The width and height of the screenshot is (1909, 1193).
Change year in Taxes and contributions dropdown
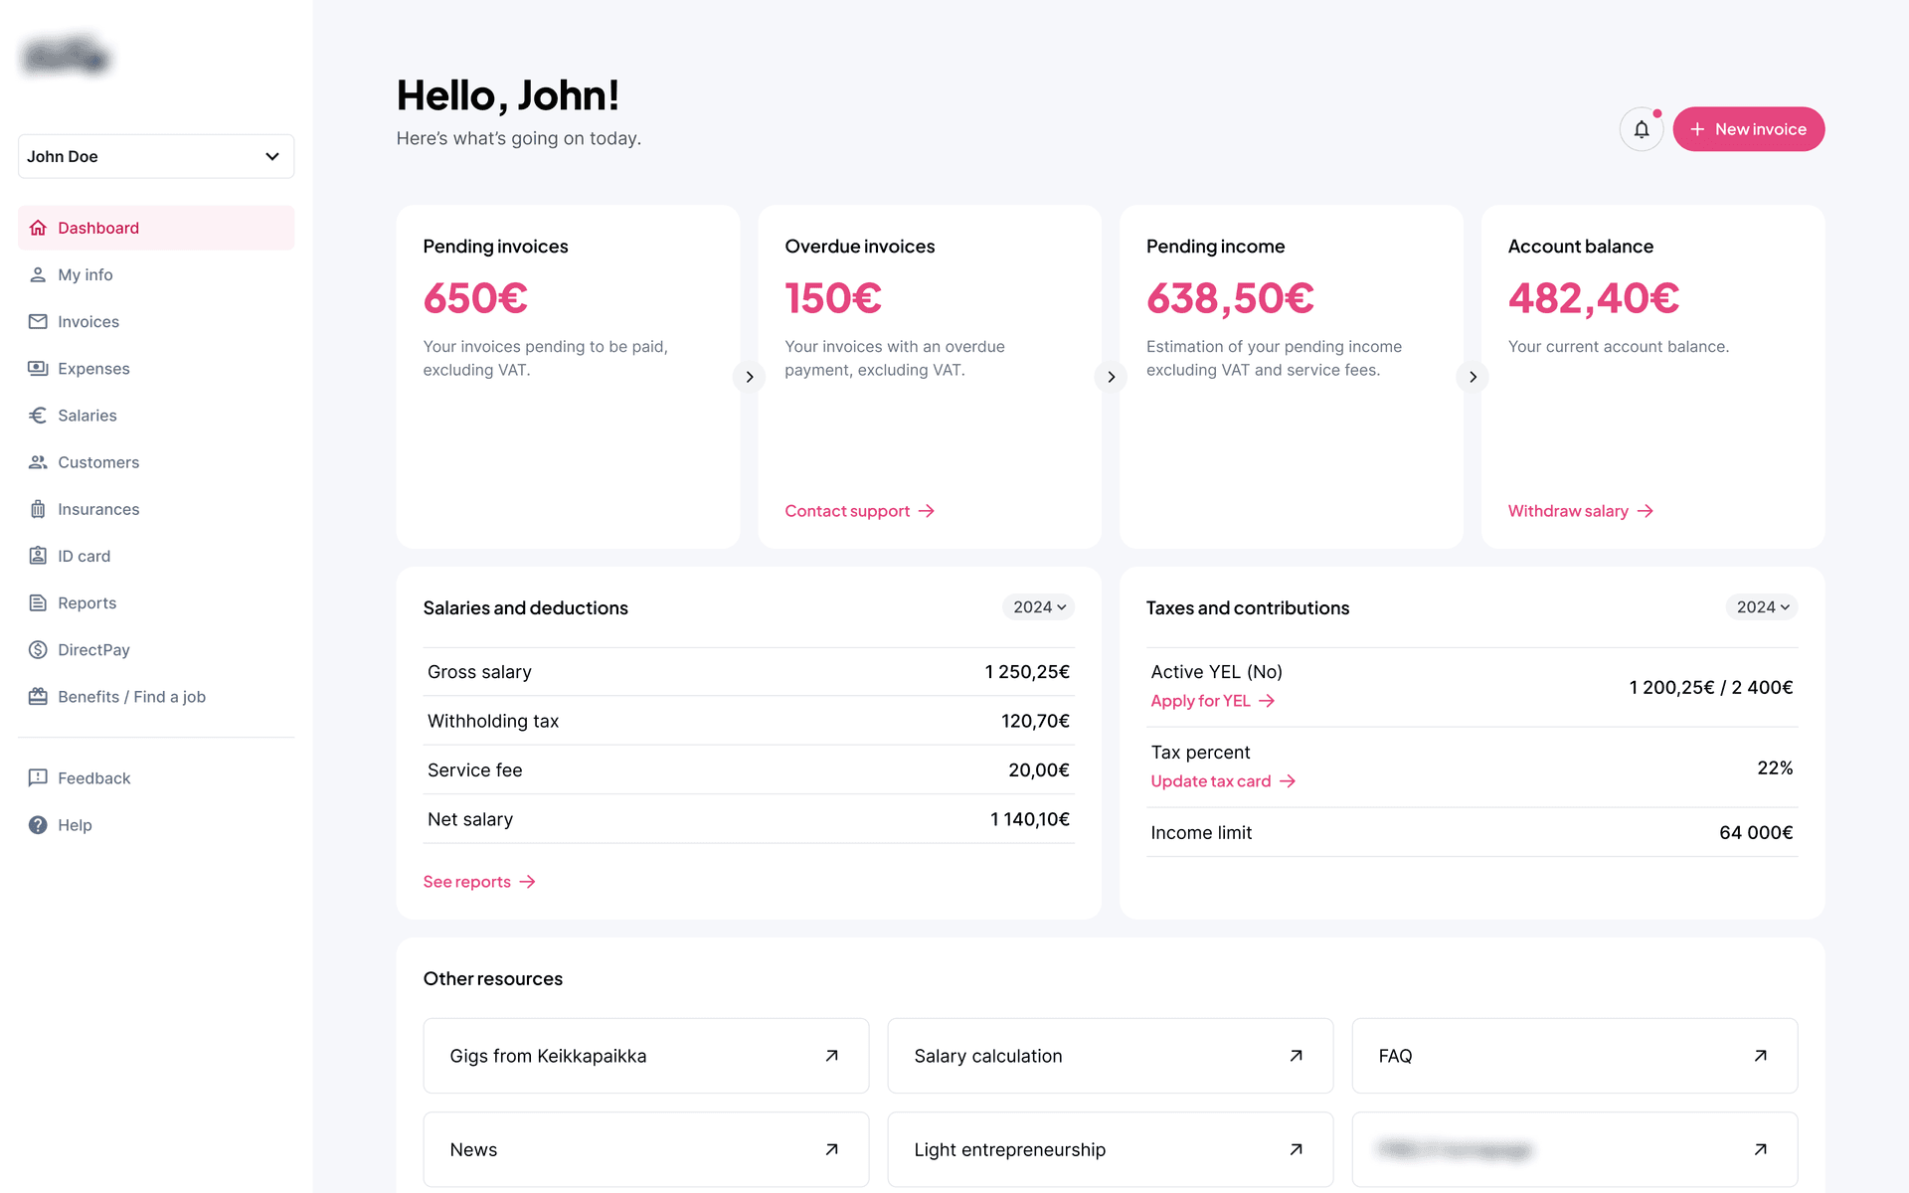1761,606
